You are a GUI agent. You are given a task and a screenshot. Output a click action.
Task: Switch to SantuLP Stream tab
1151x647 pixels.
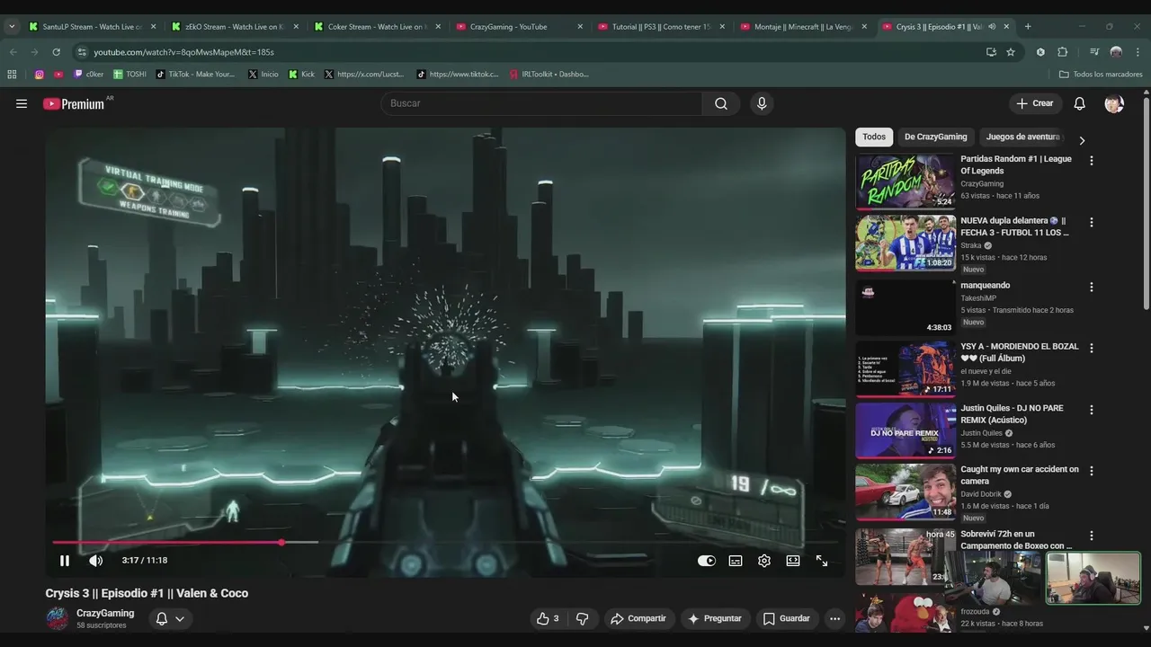(93, 27)
